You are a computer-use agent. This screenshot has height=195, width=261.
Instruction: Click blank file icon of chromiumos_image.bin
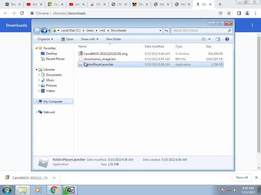[81, 59]
